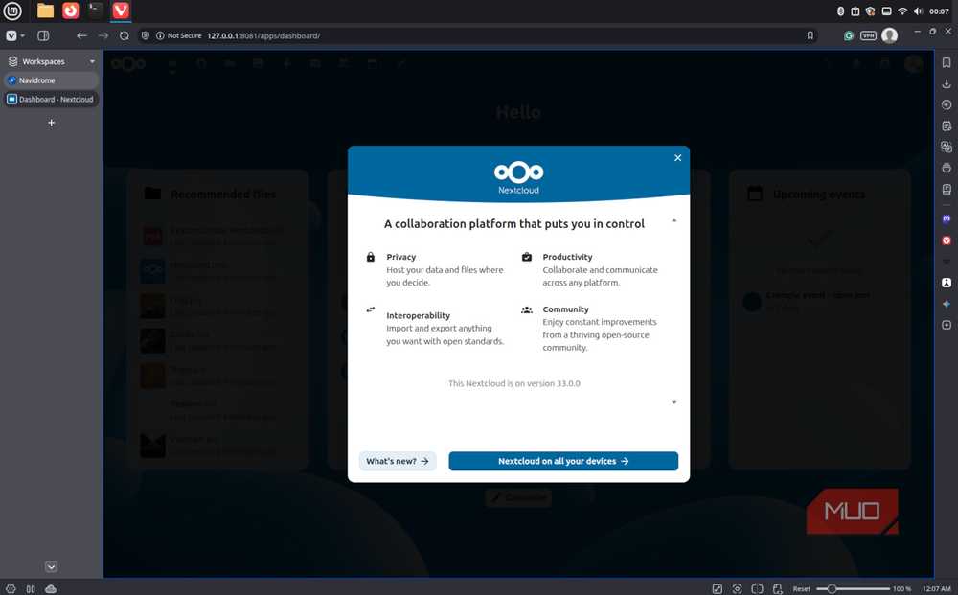Adjust the page zoom slider
The width and height of the screenshot is (958, 595).
(853, 589)
